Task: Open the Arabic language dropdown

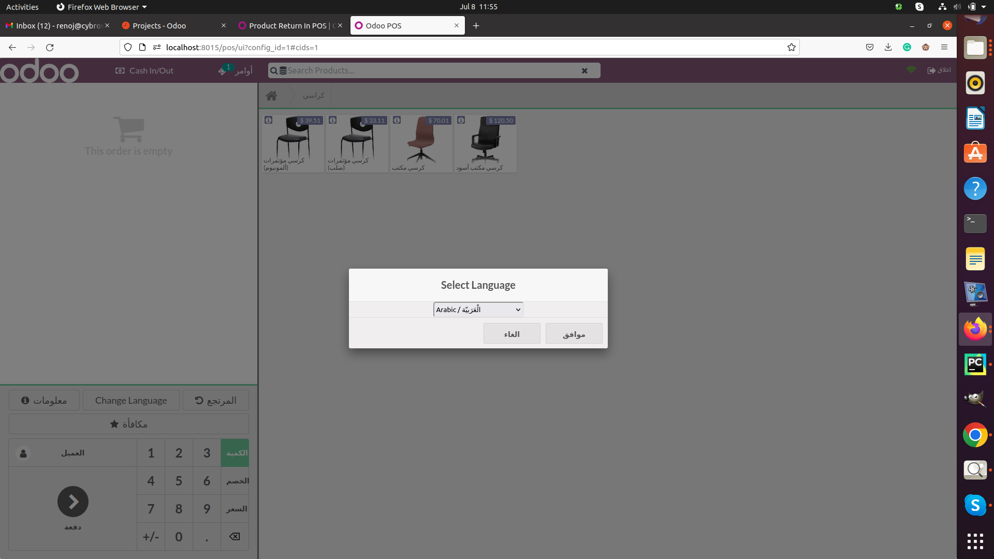Action: (478, 310)
